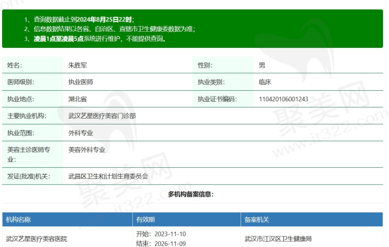Click the 发证(批准)机关 label
The width and height of the screenshot is (389, 247).
click(29, 176)
